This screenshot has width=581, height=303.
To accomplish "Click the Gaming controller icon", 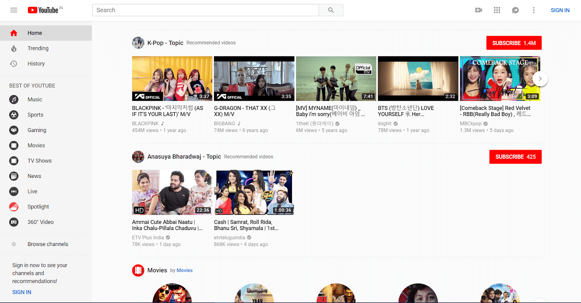I will [x=14, y=130].
